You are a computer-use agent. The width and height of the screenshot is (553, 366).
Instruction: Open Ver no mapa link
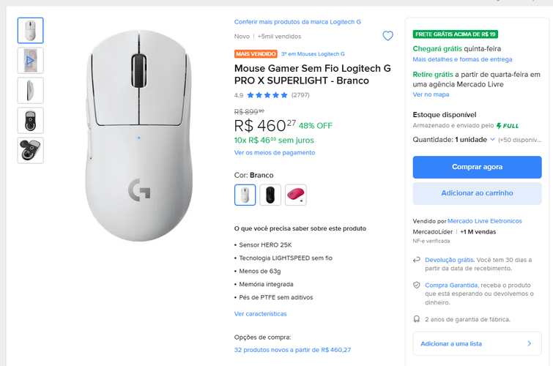coord(431,94)
